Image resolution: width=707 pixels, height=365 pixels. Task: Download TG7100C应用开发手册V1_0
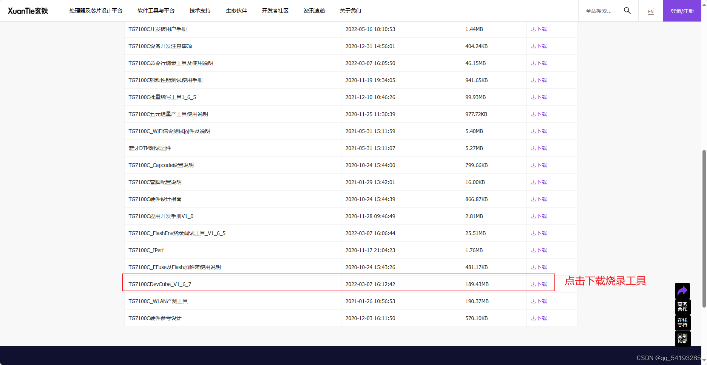tap(539, 216)
